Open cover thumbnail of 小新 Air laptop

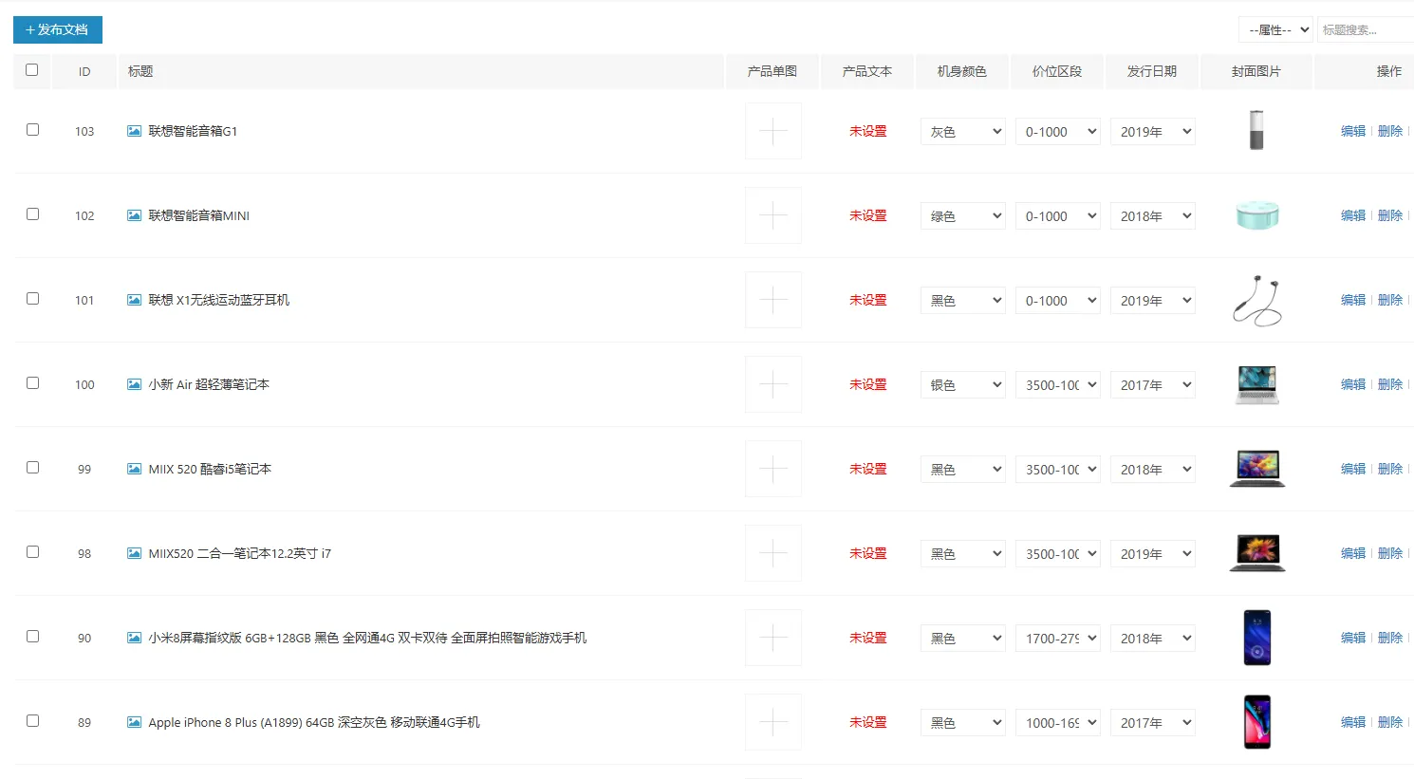tap(1257, 384)
